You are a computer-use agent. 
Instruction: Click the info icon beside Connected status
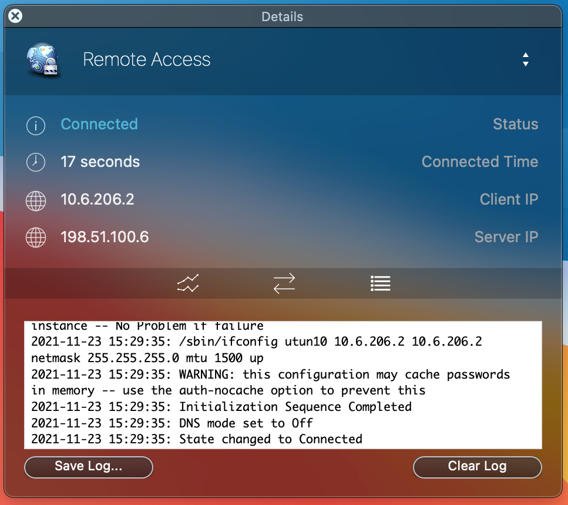coord(36,125)
